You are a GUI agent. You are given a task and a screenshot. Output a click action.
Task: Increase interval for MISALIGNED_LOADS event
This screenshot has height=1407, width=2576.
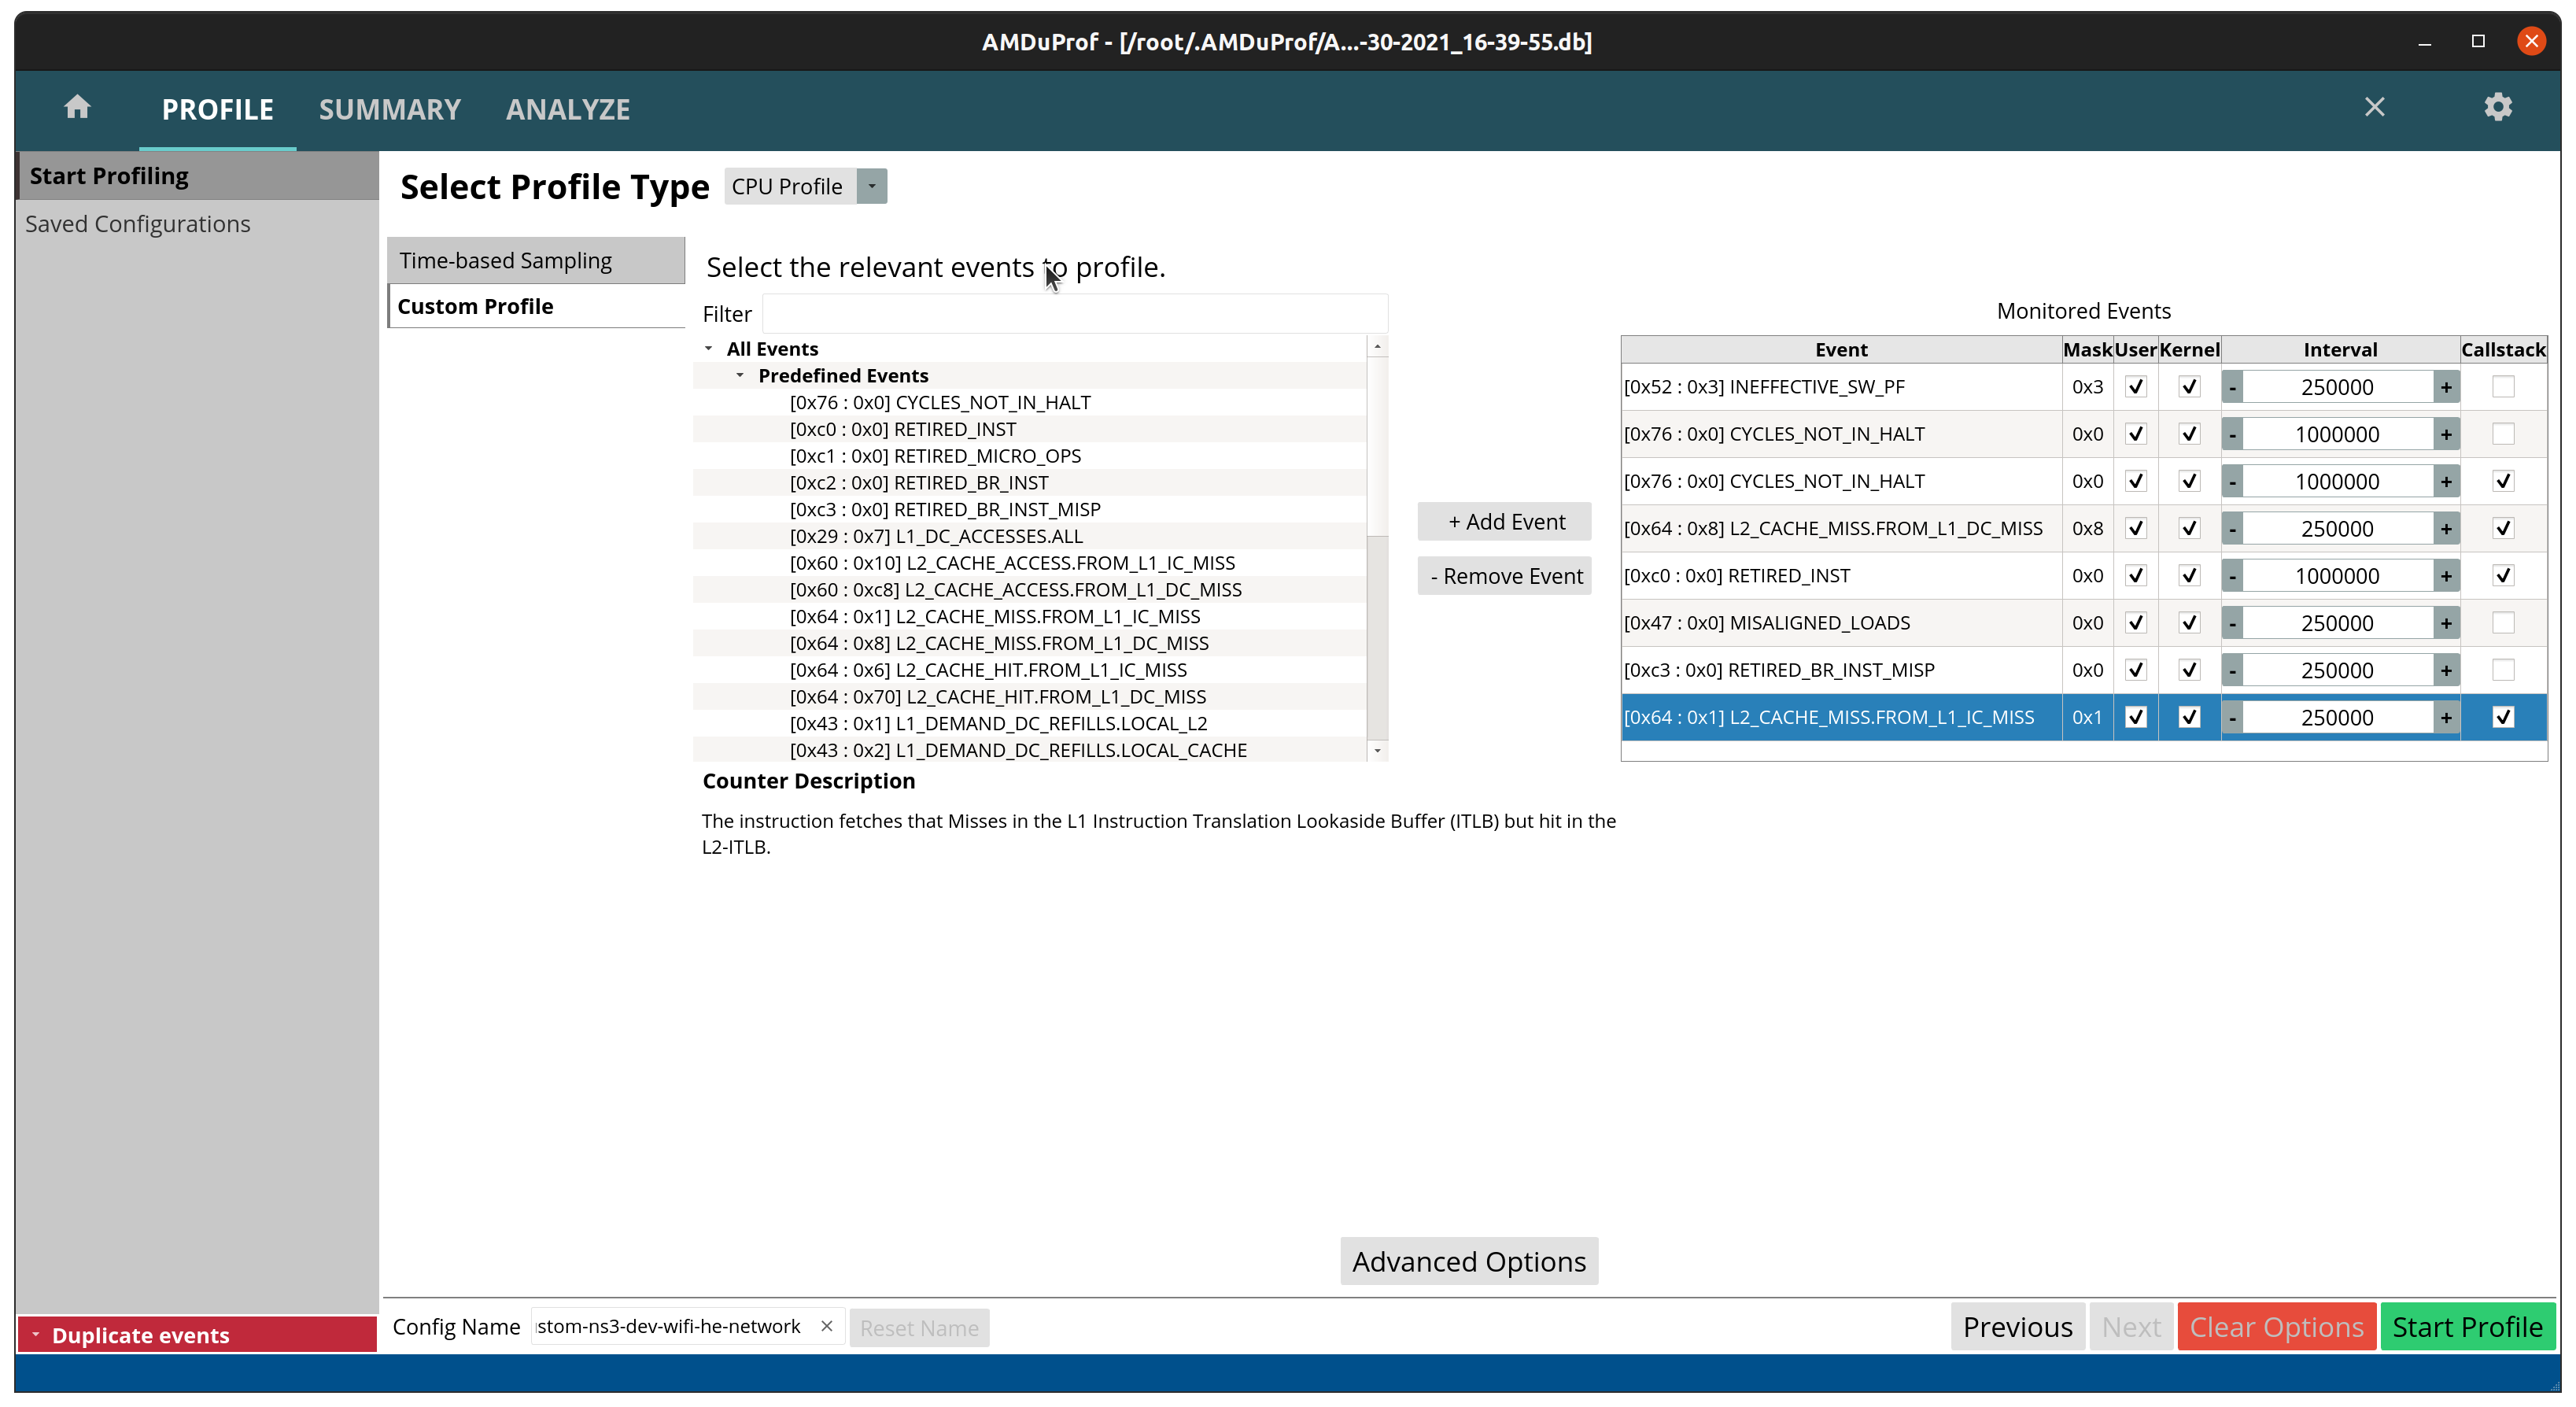pos(2446,623)
